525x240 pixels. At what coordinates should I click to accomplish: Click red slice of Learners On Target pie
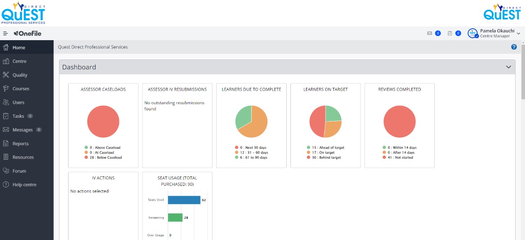pos(317,122)
